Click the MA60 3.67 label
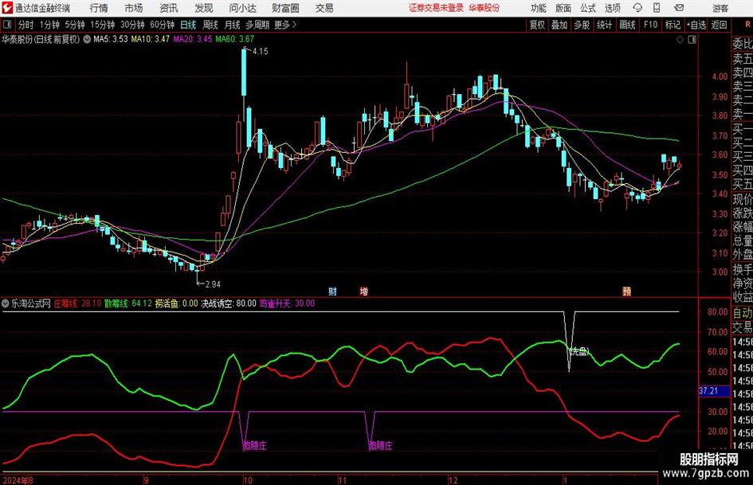This screenshot has height=485, width=753. coord(235,39)
